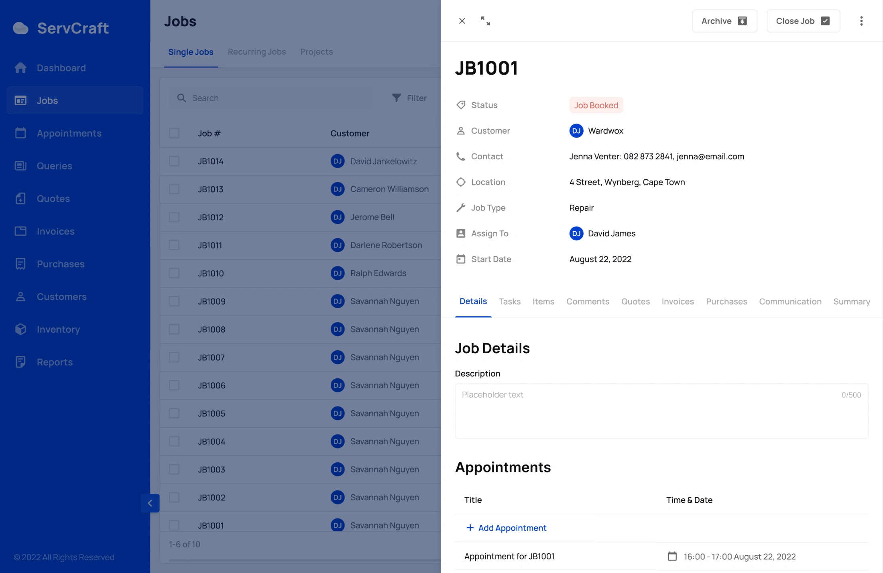Click the Inventory sidebar icon
The height and width of the screenshot is (573, 883).
pyautogui.click(x=20, y=329)
